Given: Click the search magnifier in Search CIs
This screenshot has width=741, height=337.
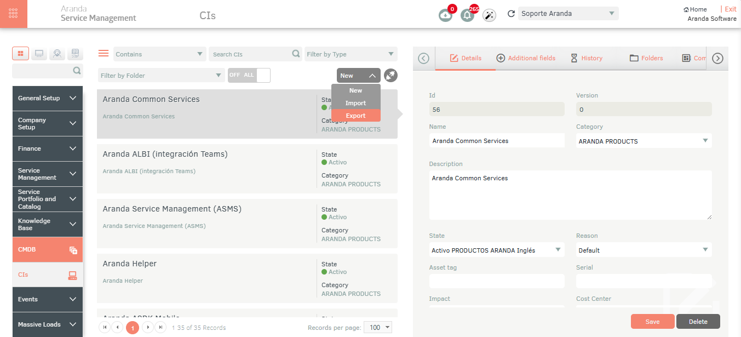Looking at the screenshot, I should coord(296,54).
